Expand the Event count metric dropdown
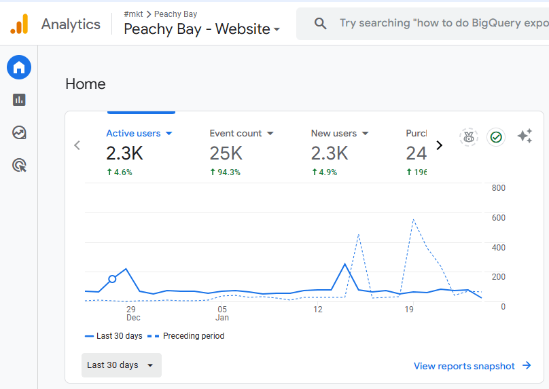The height and width of the screenshot is (389, 549). (270, 133)
